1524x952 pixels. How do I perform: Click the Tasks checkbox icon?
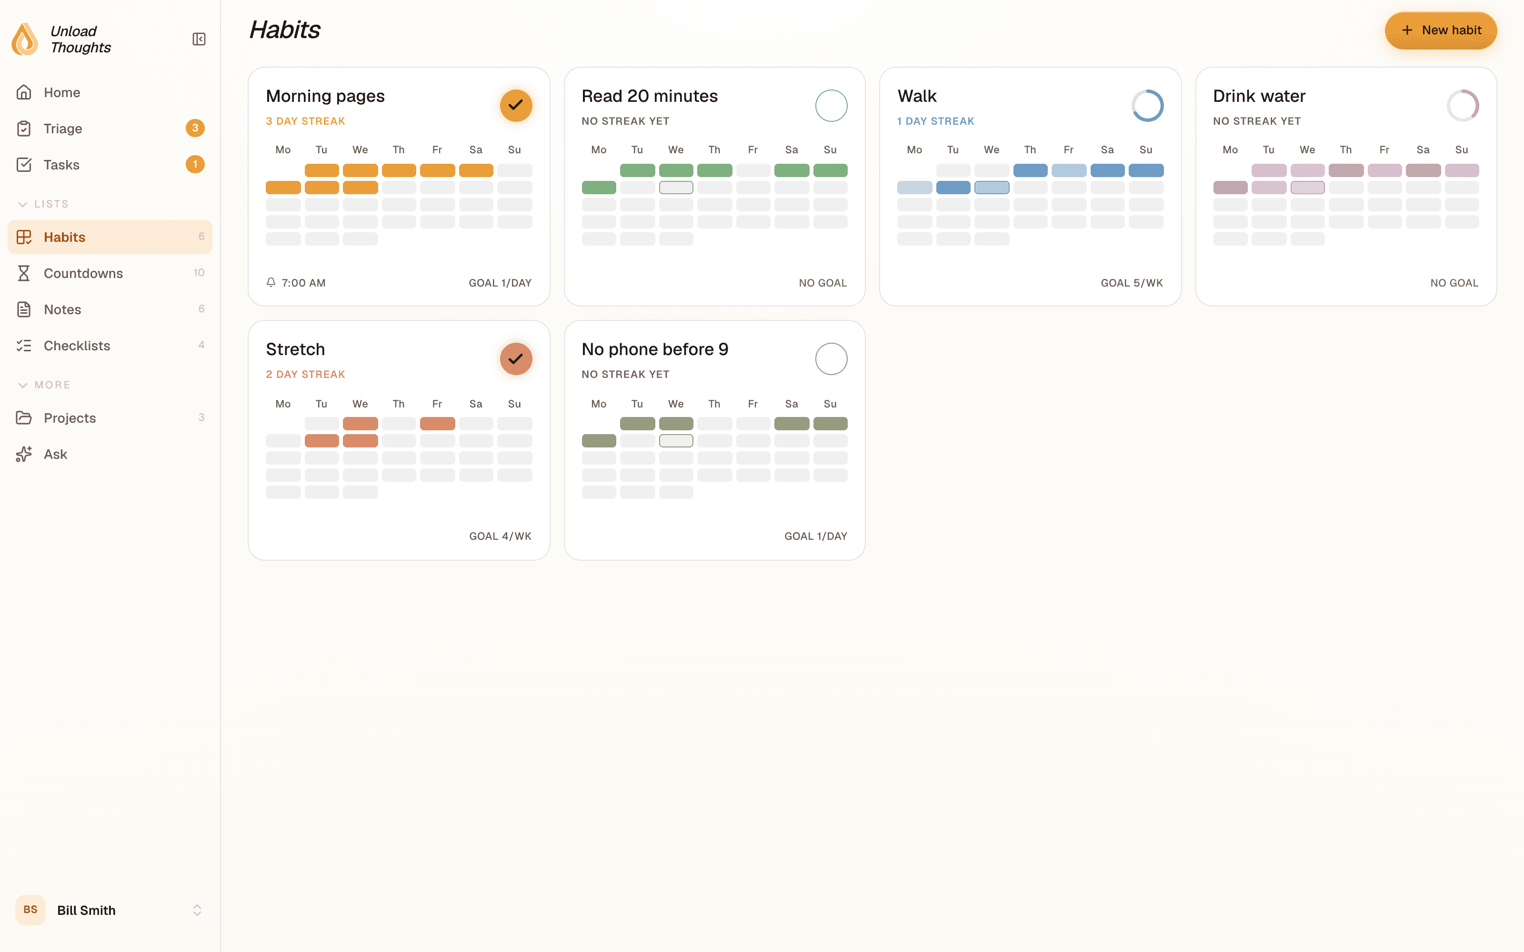[24, 165]
